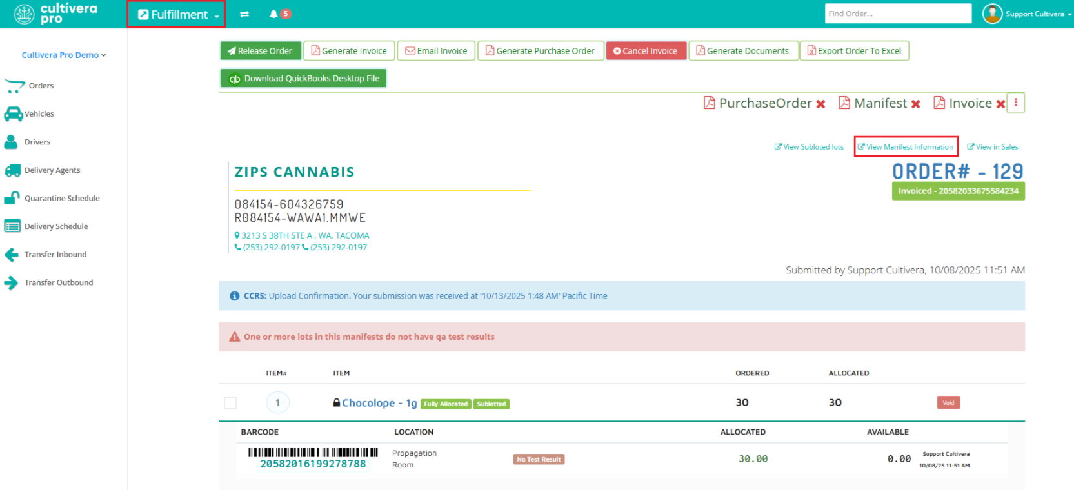Click the Cancel Invoice button
Viewport: 1074px width, 490px height.
point(646,51)
